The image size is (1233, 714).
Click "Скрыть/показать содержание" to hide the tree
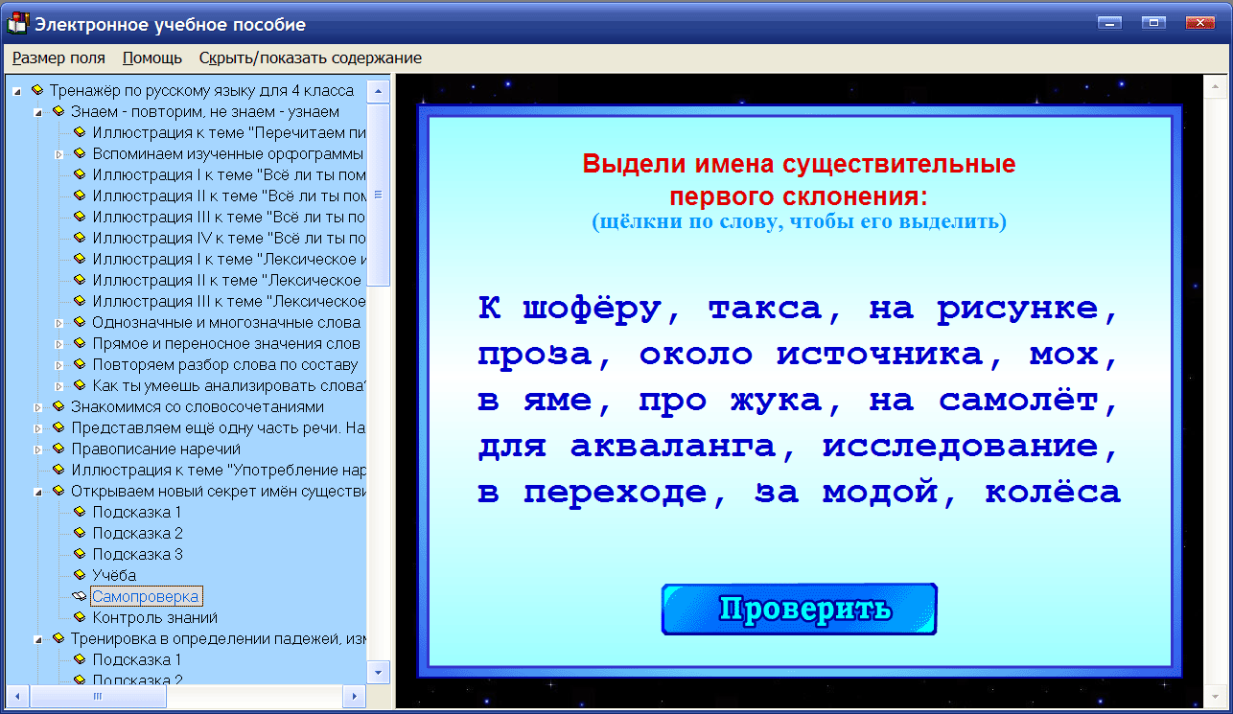tap(309, 58)
